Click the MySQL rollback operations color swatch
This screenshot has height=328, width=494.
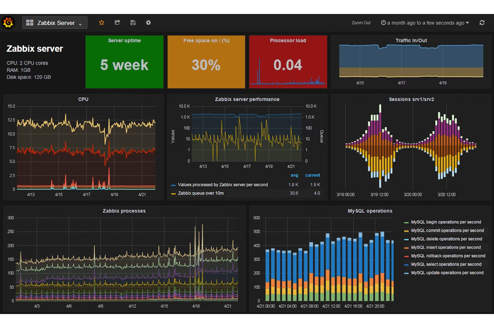406,256
